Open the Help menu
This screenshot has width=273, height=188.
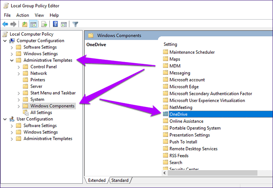(54, 15)
